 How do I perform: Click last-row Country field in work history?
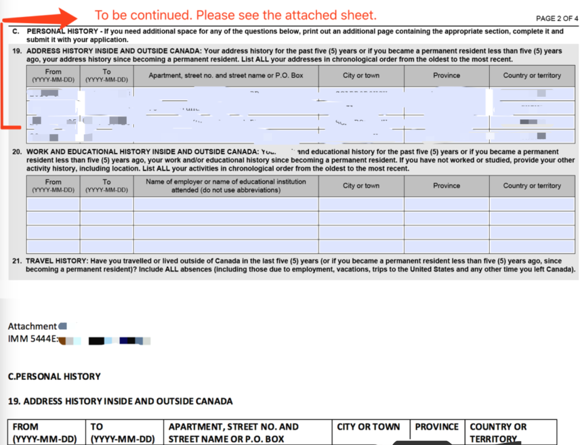532,246
